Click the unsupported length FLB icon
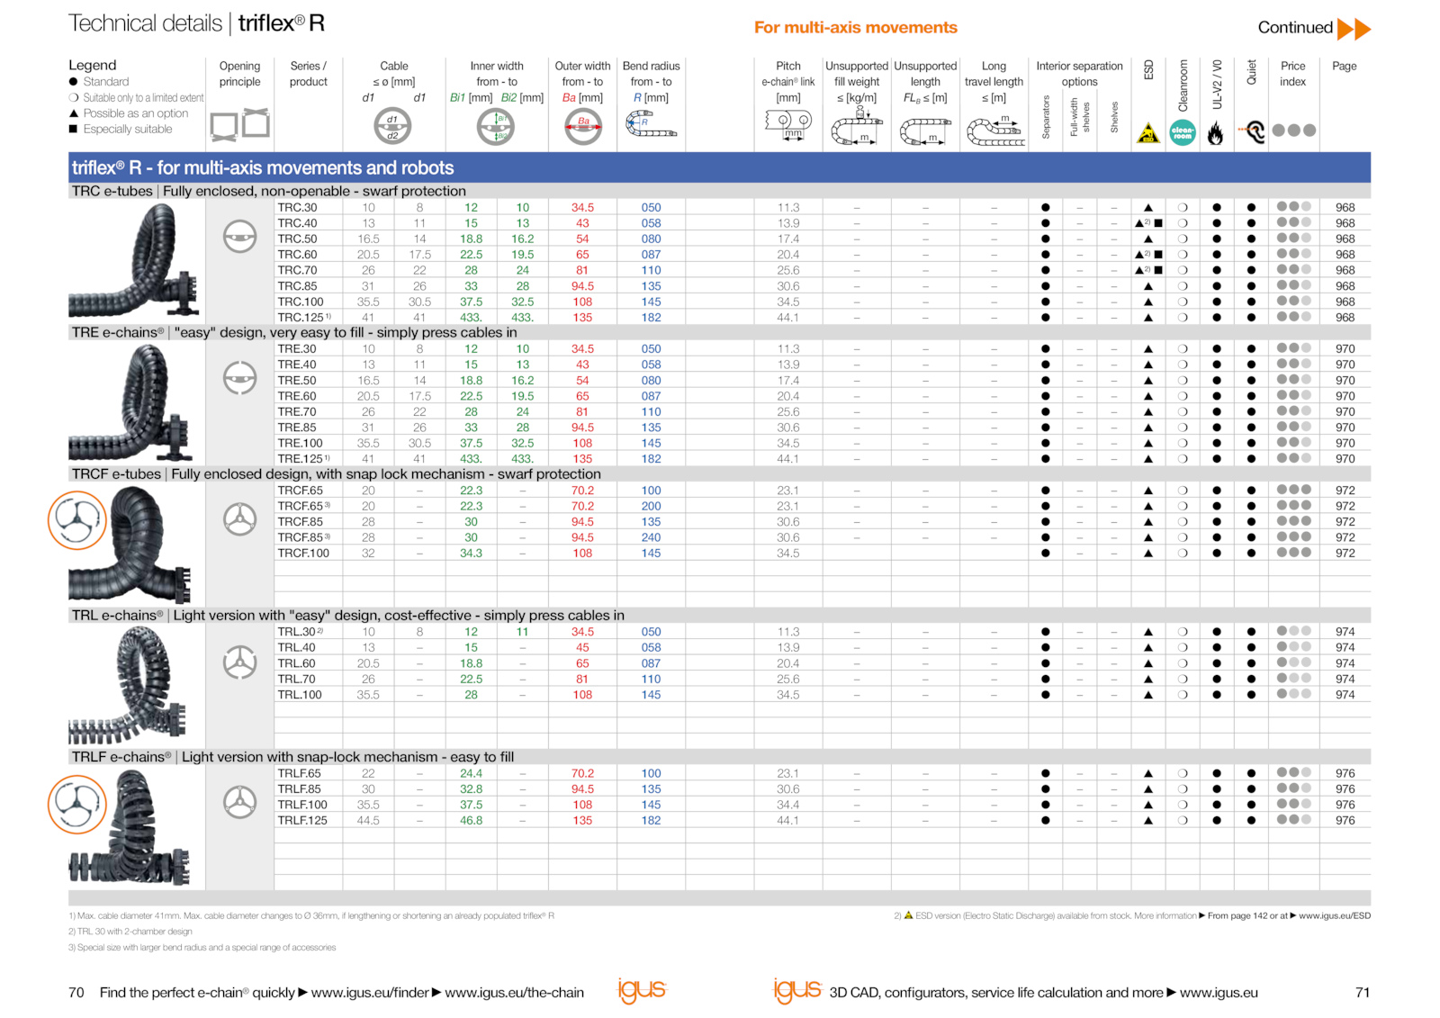Screen dimensions: 1440x1018 click(x=925, y=131)
